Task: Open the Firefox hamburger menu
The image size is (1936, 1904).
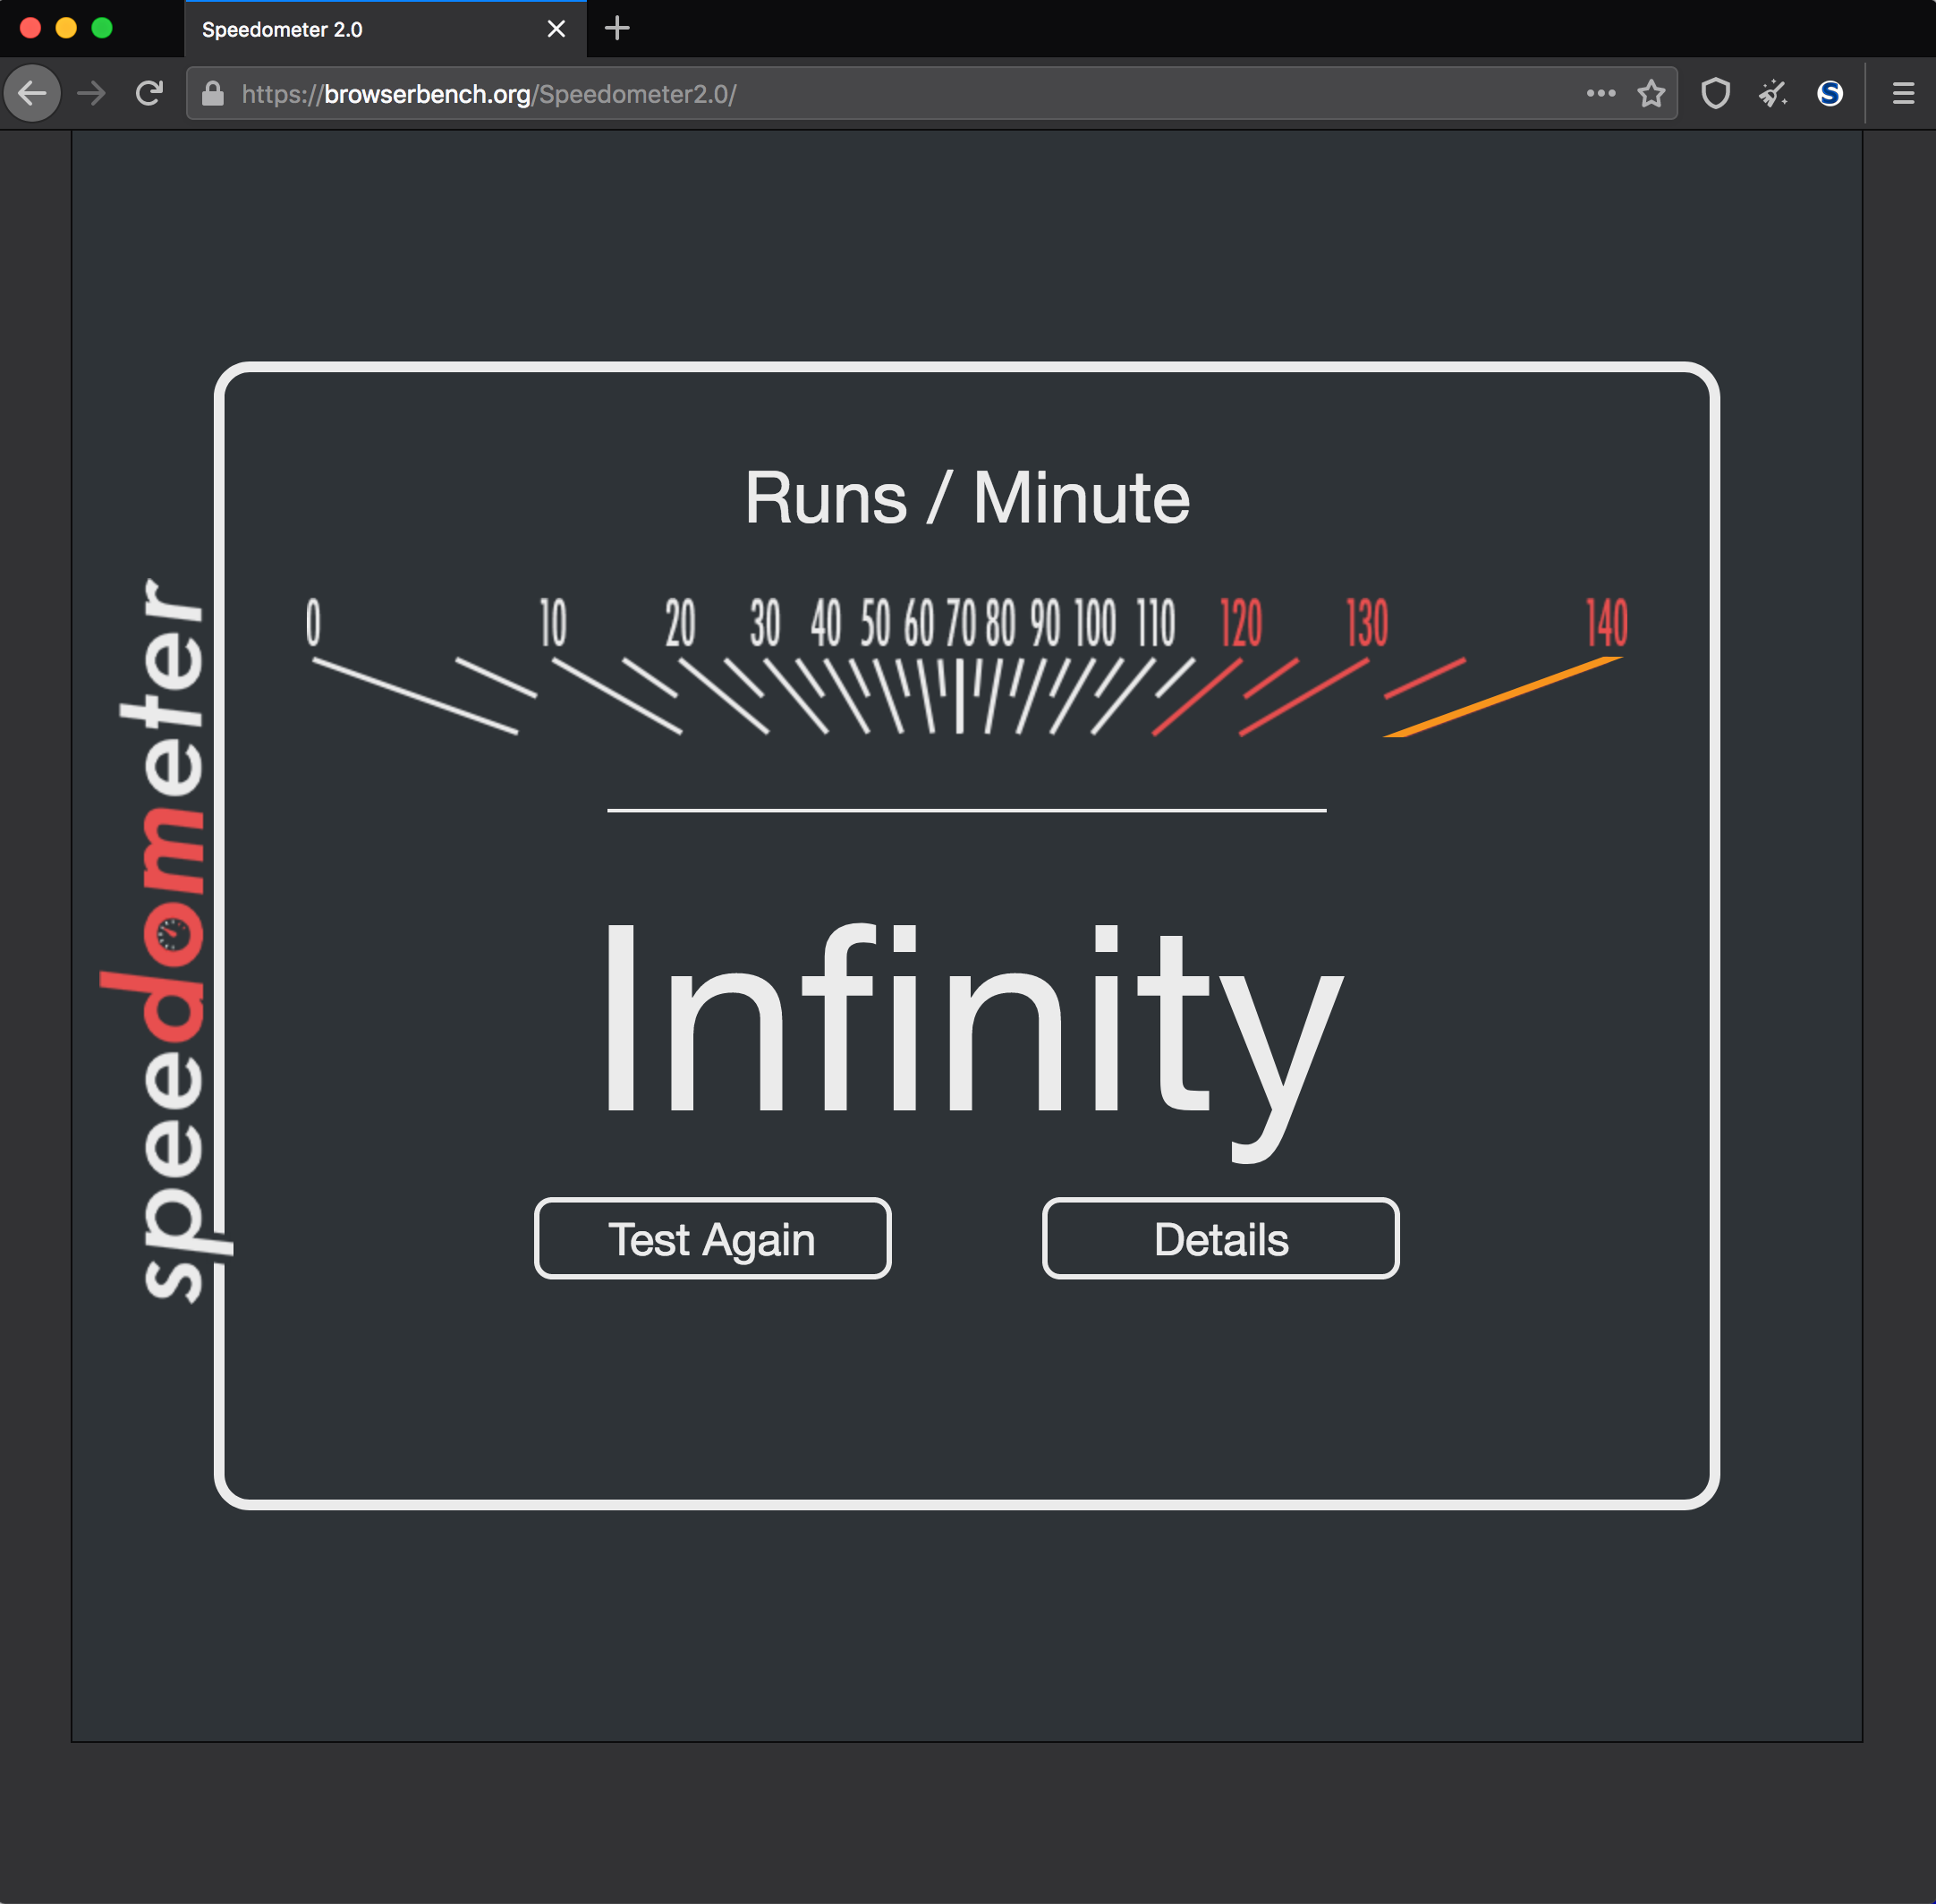Action: [1903, 94]
